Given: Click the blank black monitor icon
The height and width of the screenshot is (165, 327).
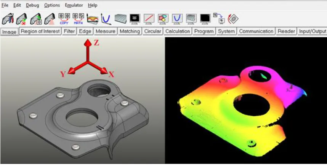Looking at the screenshot, I should tap(205, 19).
